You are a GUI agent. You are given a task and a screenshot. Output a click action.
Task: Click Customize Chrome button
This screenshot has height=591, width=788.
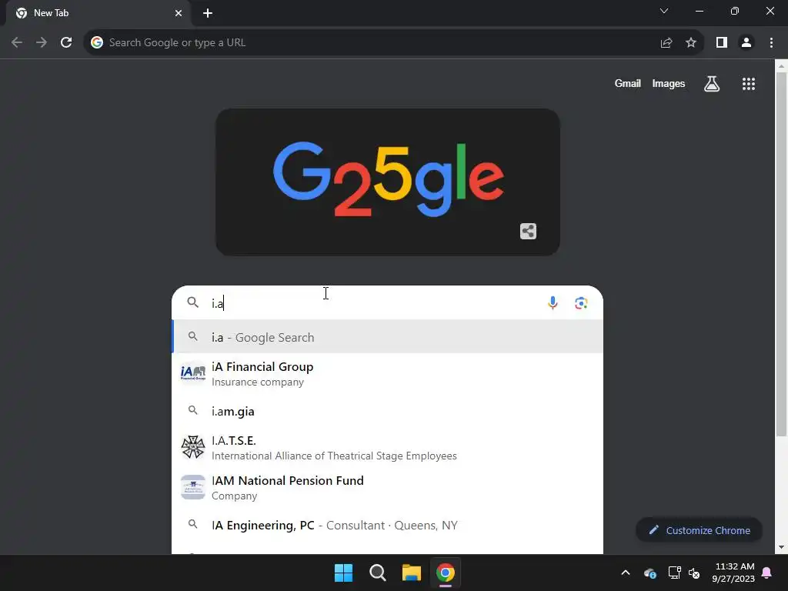click(x=699, y=530)
